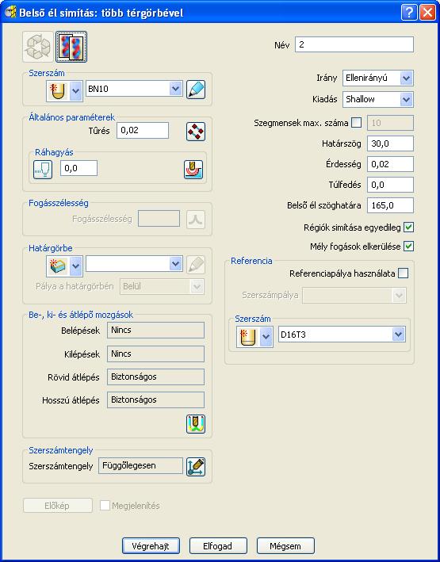Open the BN10 tool selection dropdown
Viewport: 440px width, 562px height.
(x=134, y=89)
